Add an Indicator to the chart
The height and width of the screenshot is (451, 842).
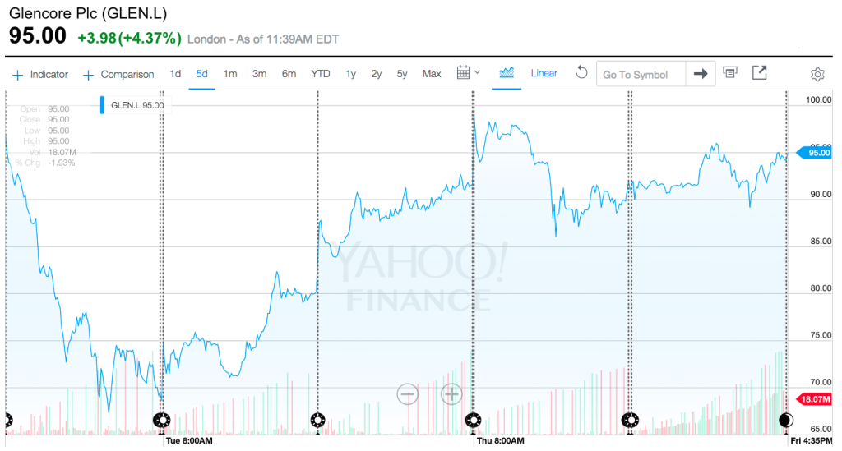pyautogui.click(x=40, y=75)
